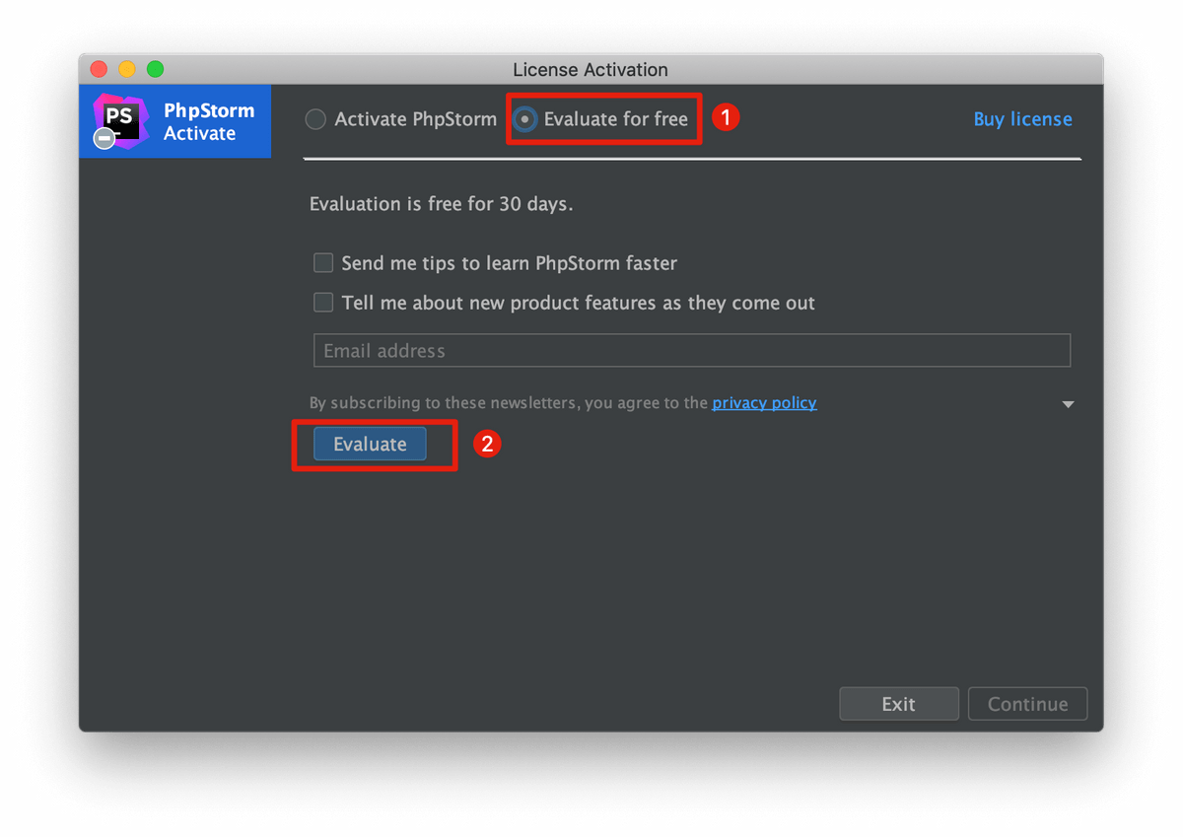Close the License Activation window

coord(99,69)
